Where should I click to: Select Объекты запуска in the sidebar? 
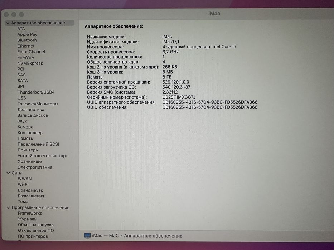tap(36, 225)
